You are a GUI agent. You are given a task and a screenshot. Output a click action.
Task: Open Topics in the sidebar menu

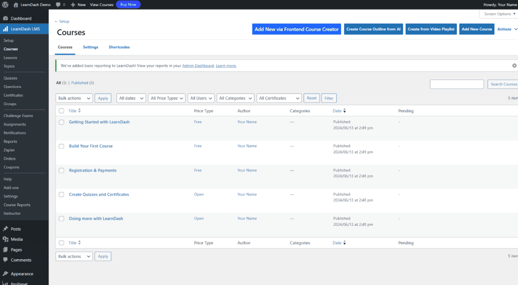click(9, 66)
